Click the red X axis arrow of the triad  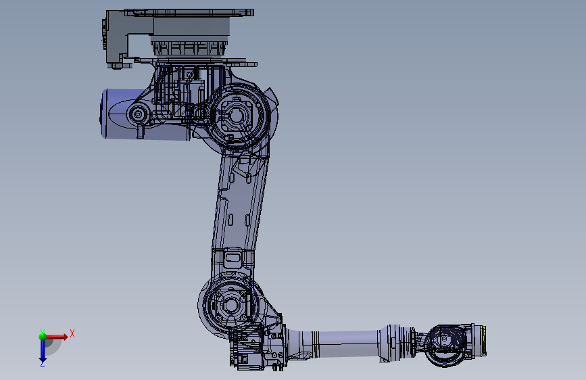pos(57,337)
